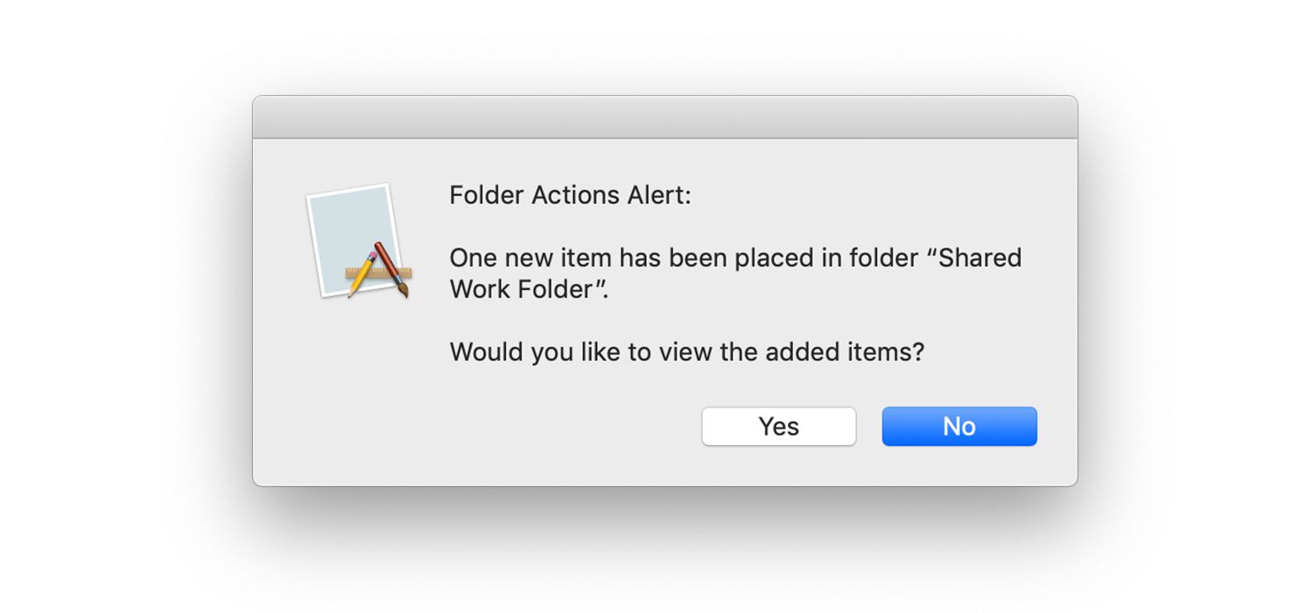Click the "Folder Actions Alert:" heading text
This screenshot has height=613, width=1313.
[570, 195]
